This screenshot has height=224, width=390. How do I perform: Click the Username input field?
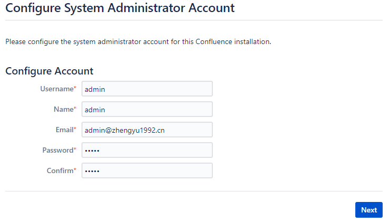click(147, 89)
